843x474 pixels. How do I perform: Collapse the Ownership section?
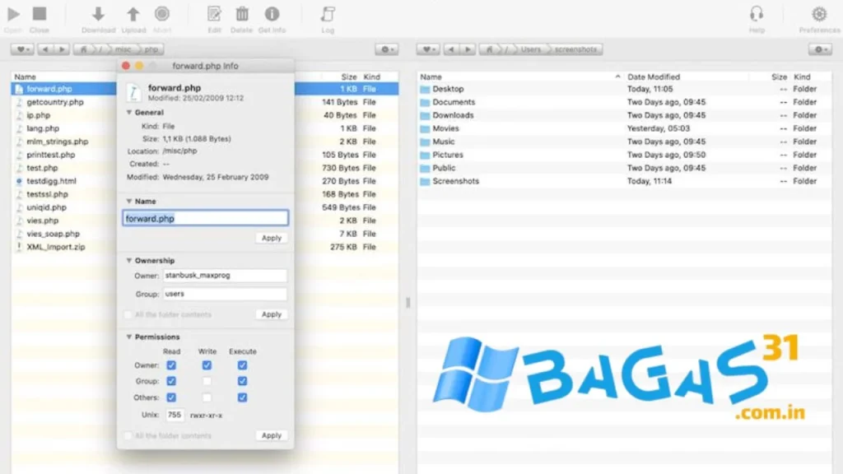point(129,260)
